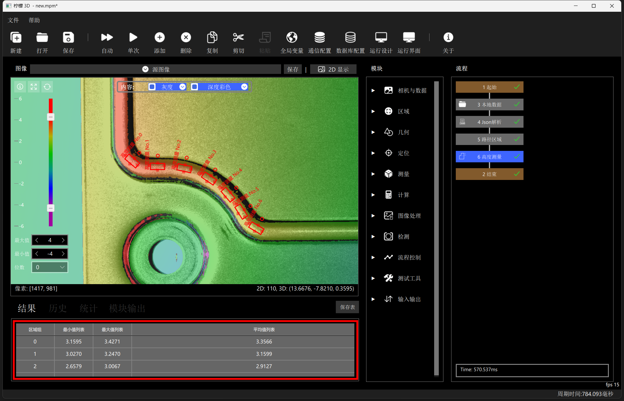Click the 打开 open folder icon
Screen dimensions: 624x401
tap(42, 37)
